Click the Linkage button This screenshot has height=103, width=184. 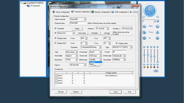(x=107, y=33)
